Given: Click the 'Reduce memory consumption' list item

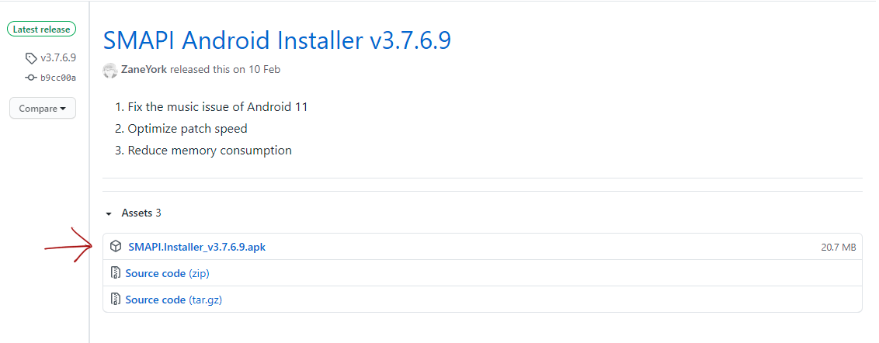Looking at the screenshot, I should (x=210, y=151).
